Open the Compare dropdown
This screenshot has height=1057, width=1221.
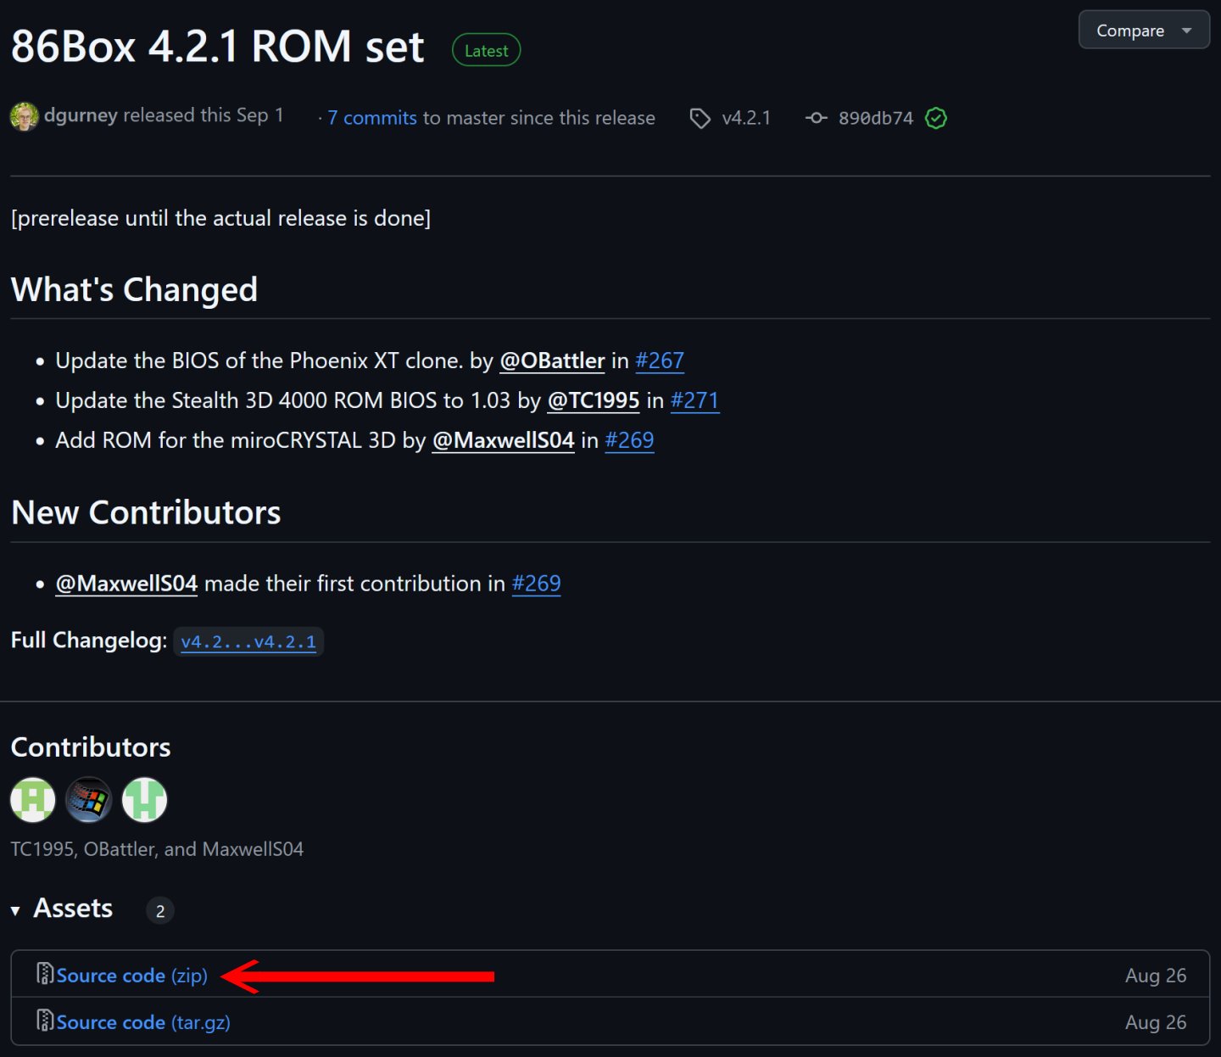pos(1143,31)
